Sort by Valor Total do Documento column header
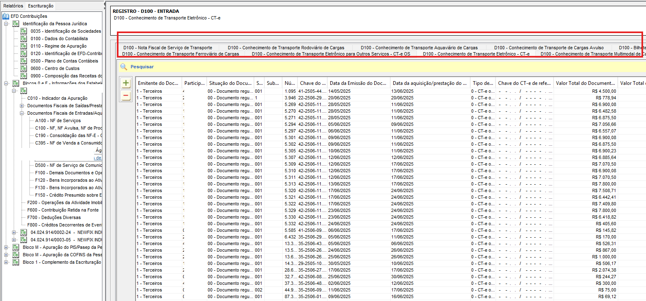Screen dimensions: 646x301 [586, 83]
